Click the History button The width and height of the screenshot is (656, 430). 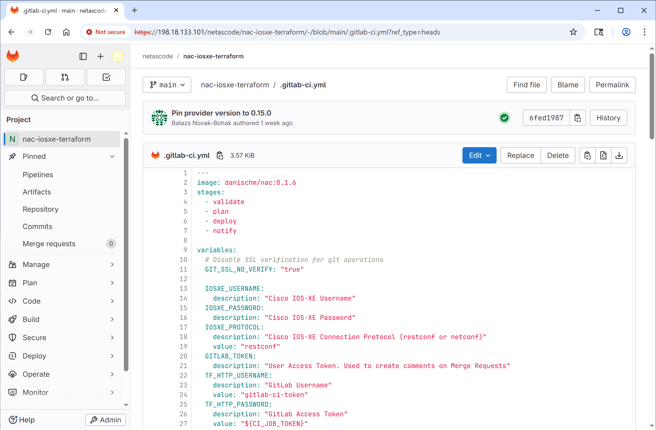pos(608,118)
